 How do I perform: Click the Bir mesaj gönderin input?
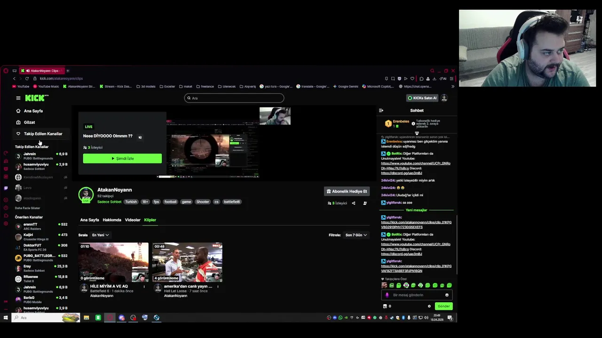click(416, 295)
